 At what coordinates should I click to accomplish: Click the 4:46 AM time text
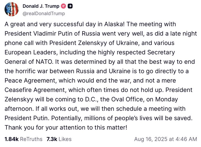[x=186, y=139]
